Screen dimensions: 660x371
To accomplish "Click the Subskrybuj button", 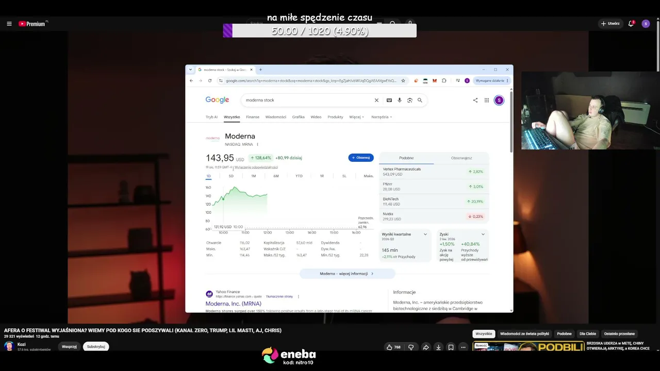I will (x=96, y=347).
